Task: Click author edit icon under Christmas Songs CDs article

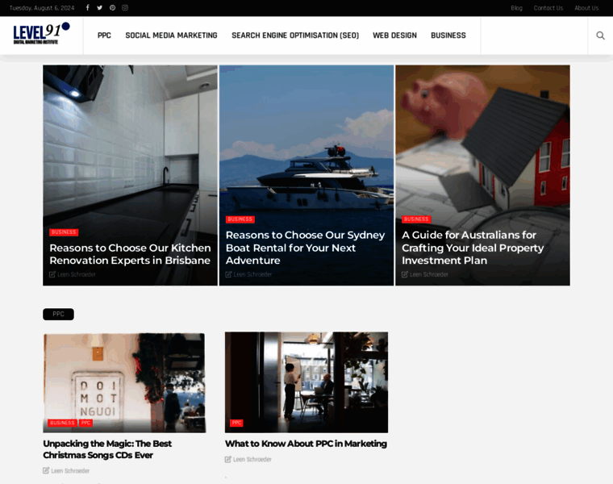Action: tap(46, 470)
